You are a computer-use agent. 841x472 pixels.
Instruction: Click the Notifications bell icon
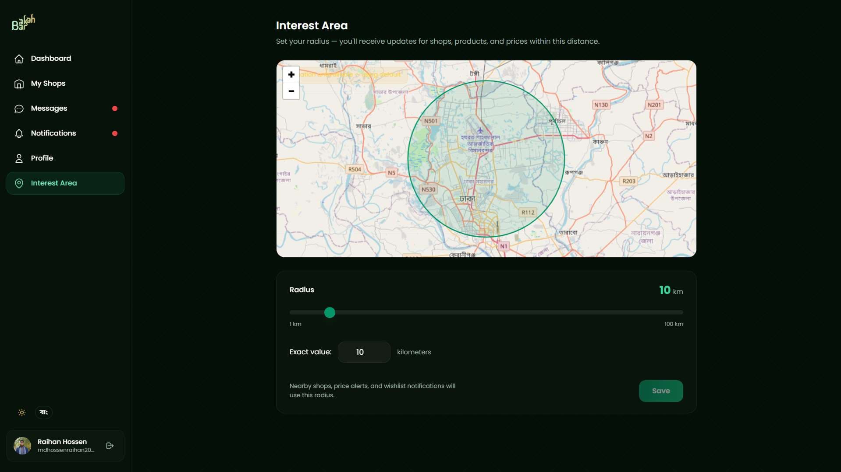pyautogui.click(x=19, y=133)
